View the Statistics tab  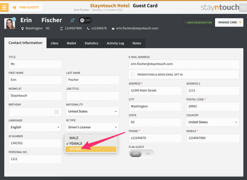pyautogui.click(x=91, y=43)
